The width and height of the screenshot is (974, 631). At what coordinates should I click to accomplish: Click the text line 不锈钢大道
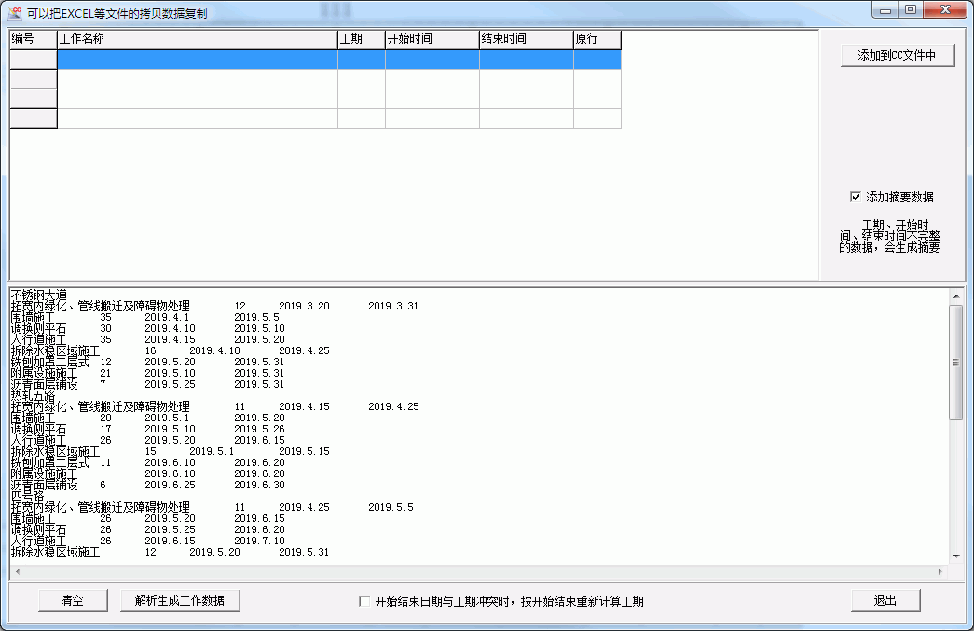(38, 295)
